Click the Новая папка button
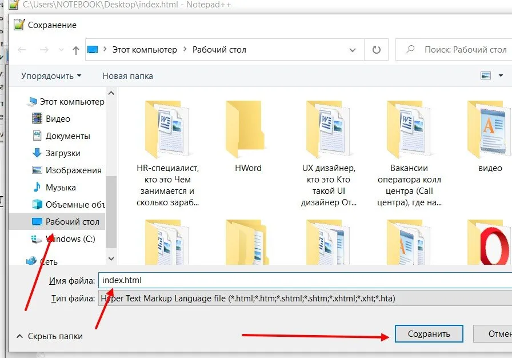The height and width of the screenshot is (358, 512). [x=127, y=76]
